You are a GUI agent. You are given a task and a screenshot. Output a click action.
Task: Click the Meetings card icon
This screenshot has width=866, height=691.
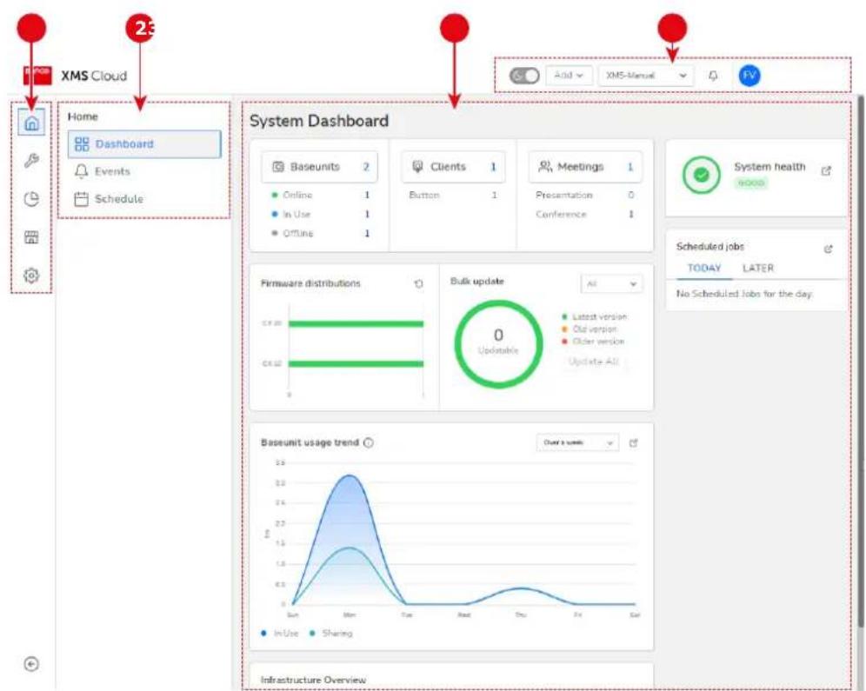click(545, 166)
